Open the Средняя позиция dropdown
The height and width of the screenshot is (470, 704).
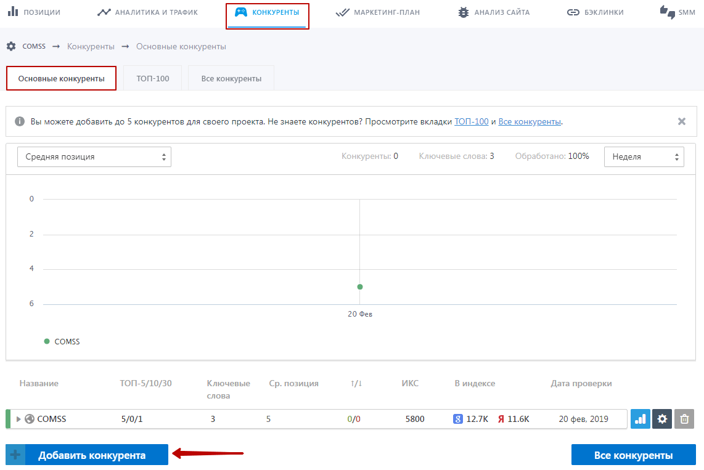point(94,157)
